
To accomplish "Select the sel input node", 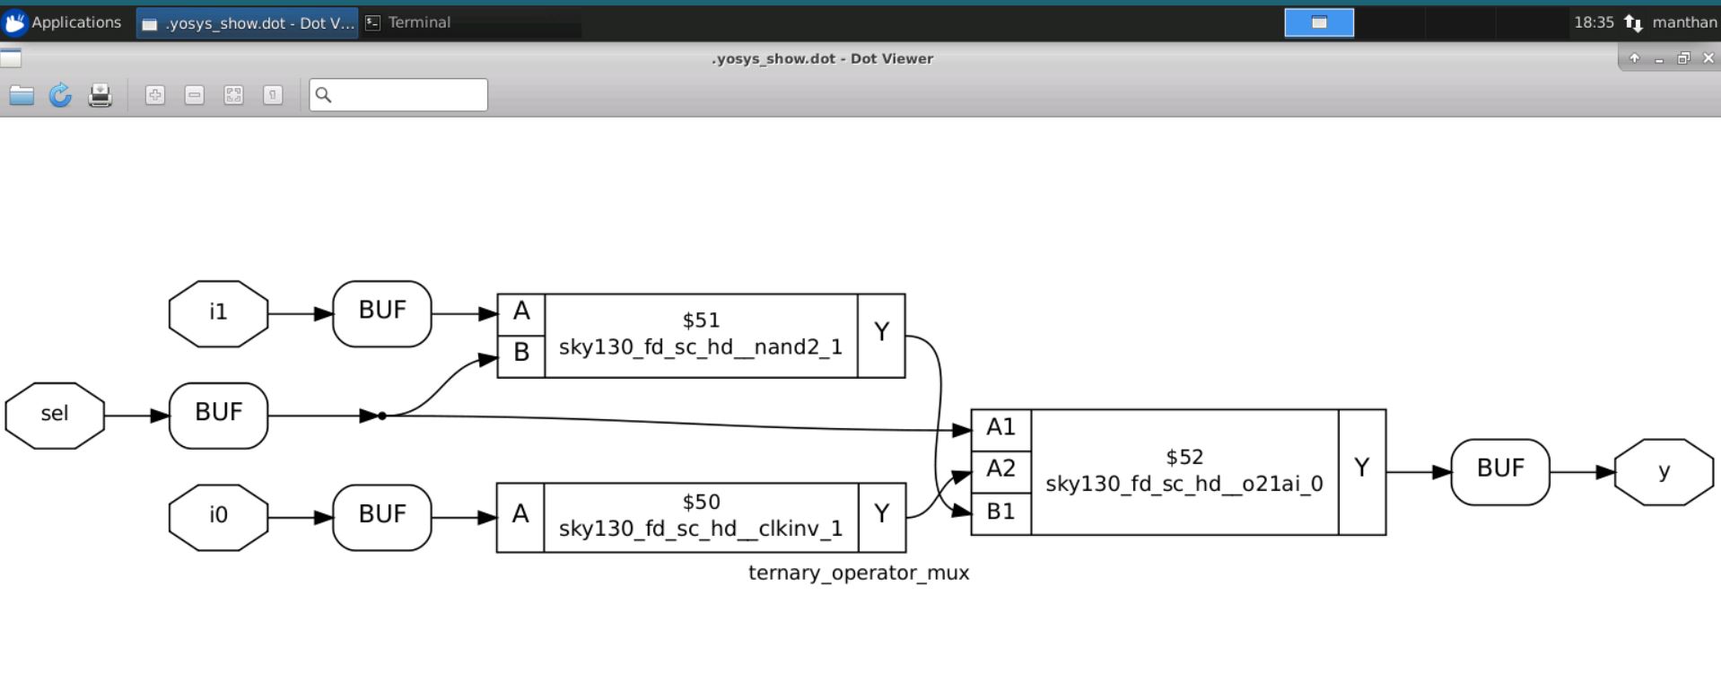I will point(55,416).
